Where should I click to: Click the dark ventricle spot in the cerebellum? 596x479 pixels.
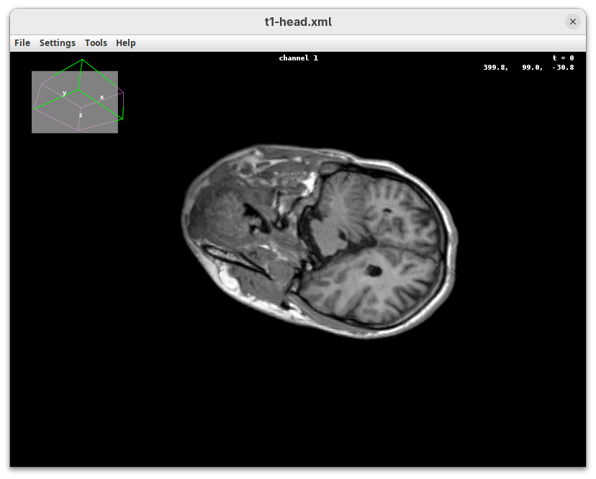pos(373,270)
